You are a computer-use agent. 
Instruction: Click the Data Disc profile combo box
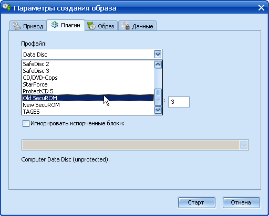pos(92,55)
